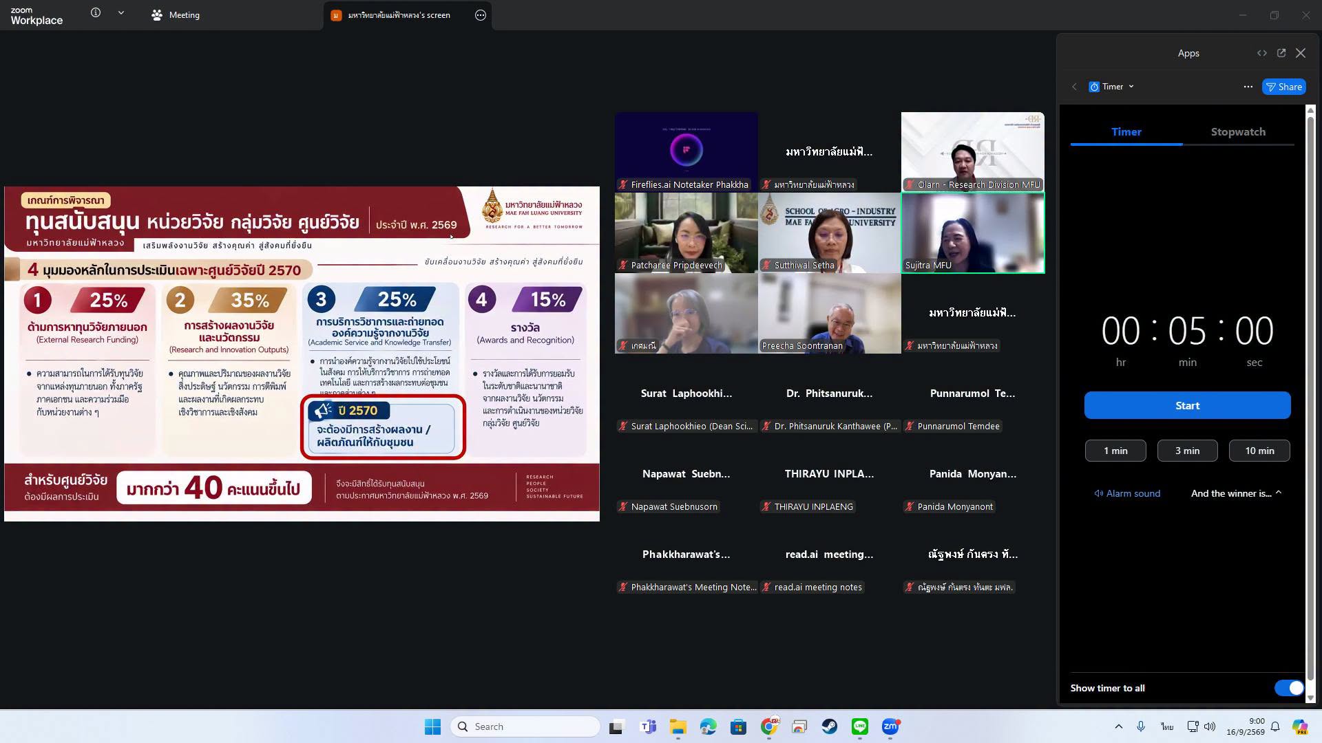Open Steam from taskbar
Image resolution: width=1322 pixels, height=743 pixels.
coord(830,726)
